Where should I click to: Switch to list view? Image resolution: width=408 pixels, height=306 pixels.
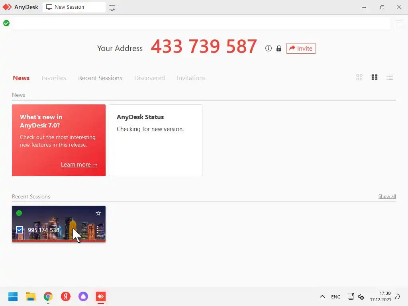click(390, 77)
